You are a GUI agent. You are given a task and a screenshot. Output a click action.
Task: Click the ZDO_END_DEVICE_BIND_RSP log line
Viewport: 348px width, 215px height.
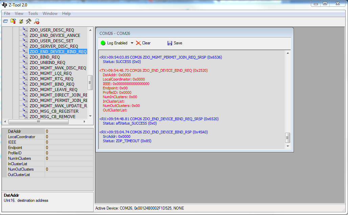click(154, 132)
